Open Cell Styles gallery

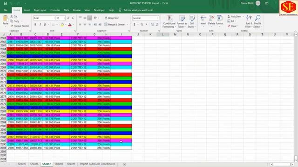click(191, 22)
